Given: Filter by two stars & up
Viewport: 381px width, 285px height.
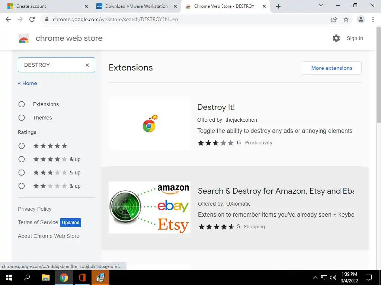Looking at the screenshot, I should (22, 186).
